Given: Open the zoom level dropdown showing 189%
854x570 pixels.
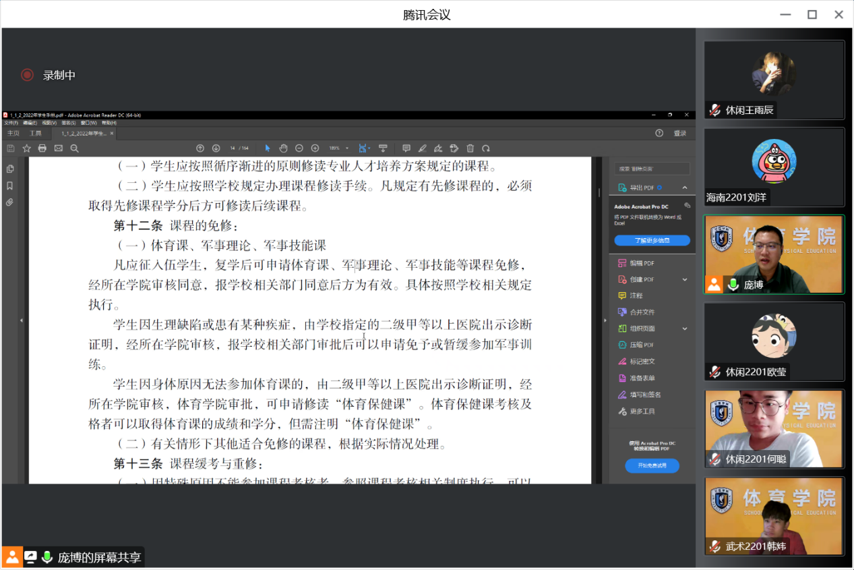Looking at the screenshot, I should coord(346,148).
